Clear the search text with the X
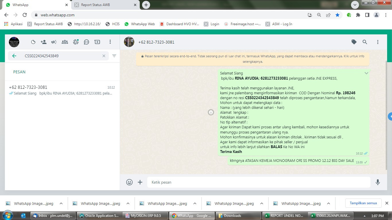 click(104, 56)
